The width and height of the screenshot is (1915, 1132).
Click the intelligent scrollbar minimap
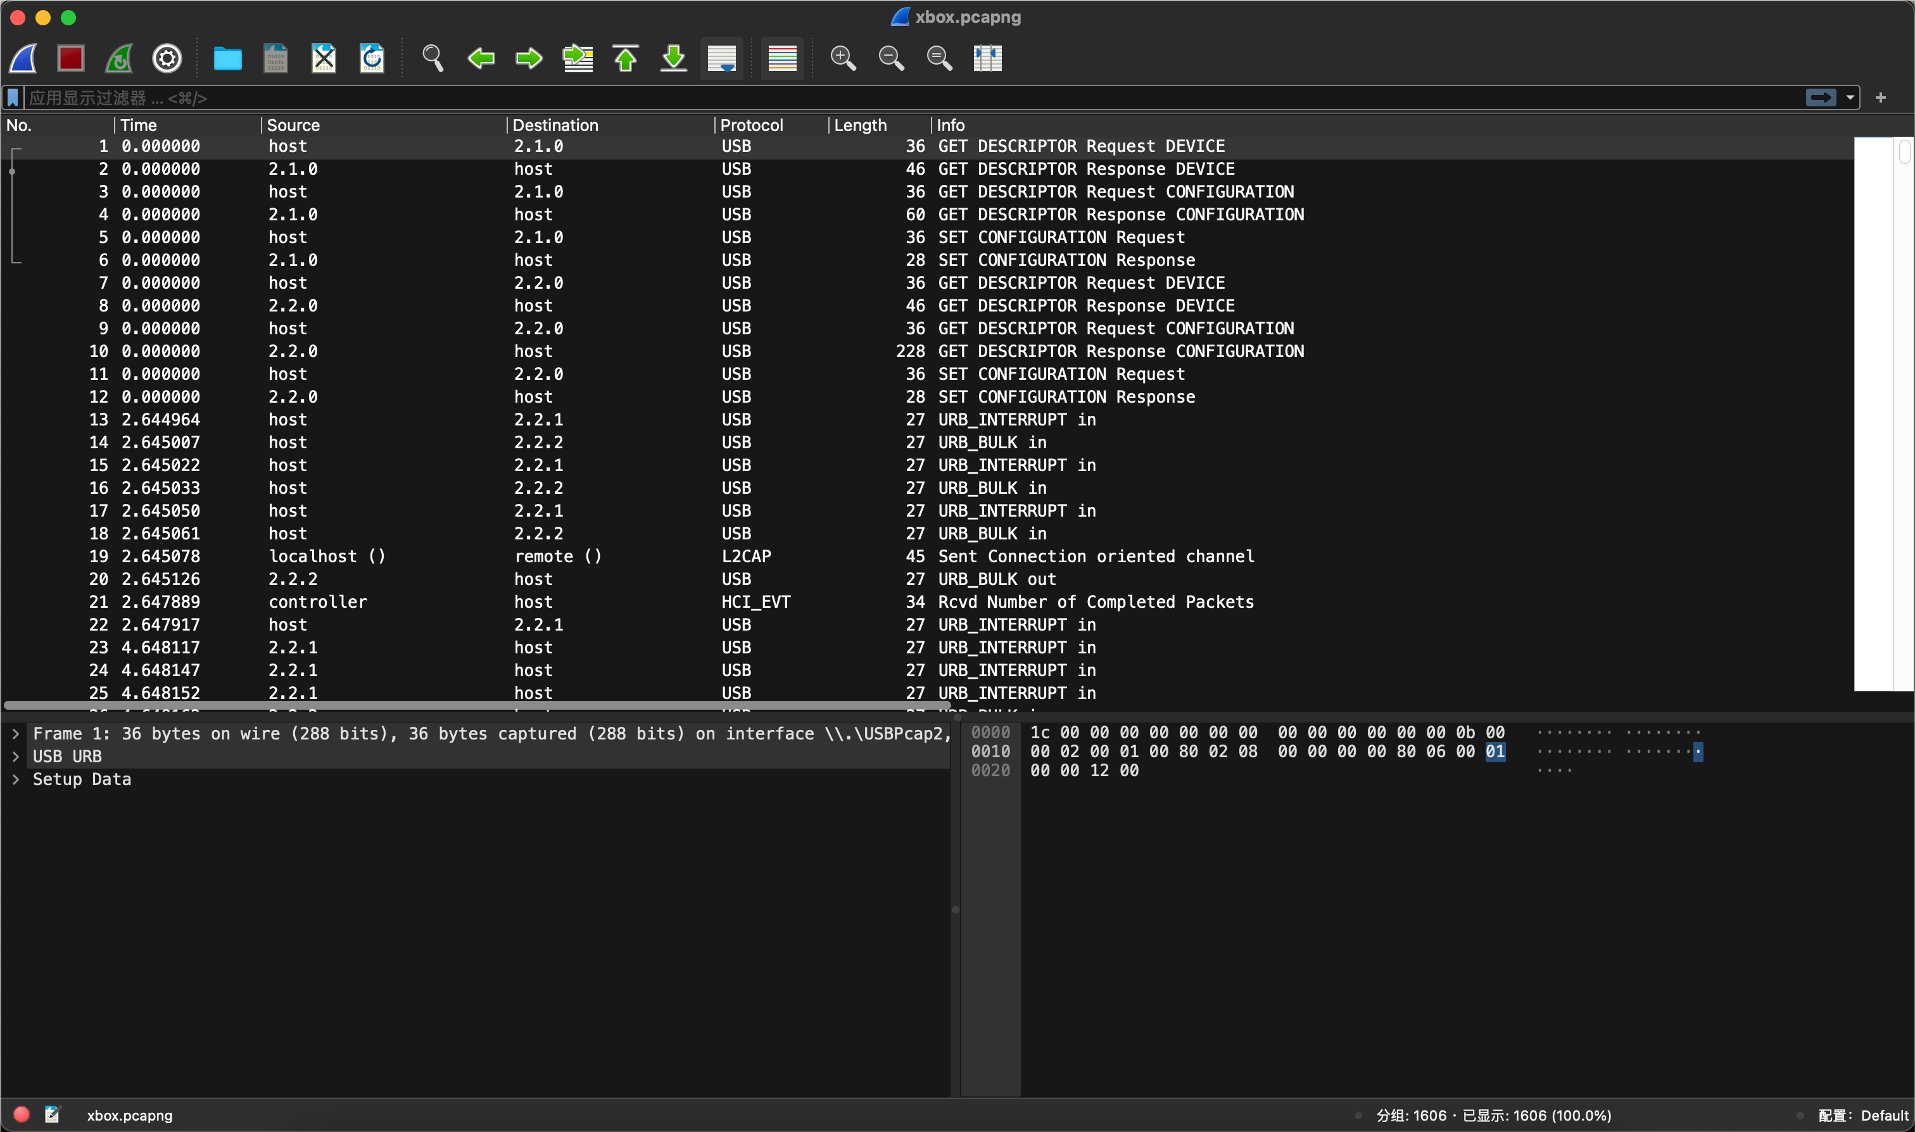point(1874,414)
